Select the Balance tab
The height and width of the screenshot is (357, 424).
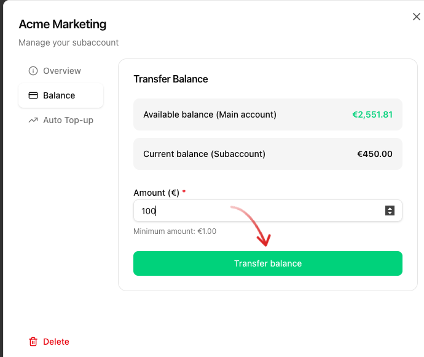click(x=61, y=95)
